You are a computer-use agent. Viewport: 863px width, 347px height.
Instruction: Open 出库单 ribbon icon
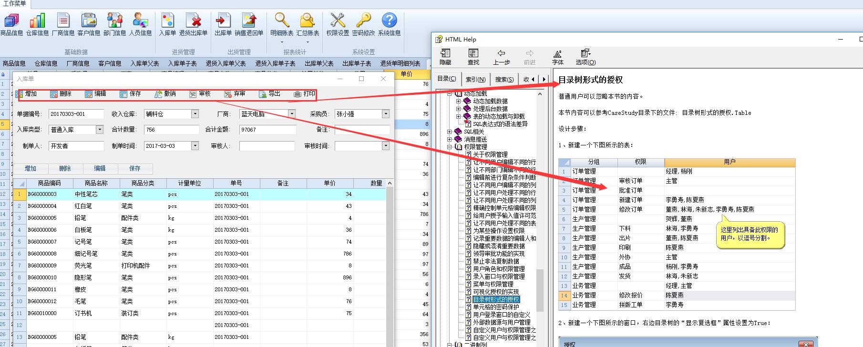tap(223, 25)
